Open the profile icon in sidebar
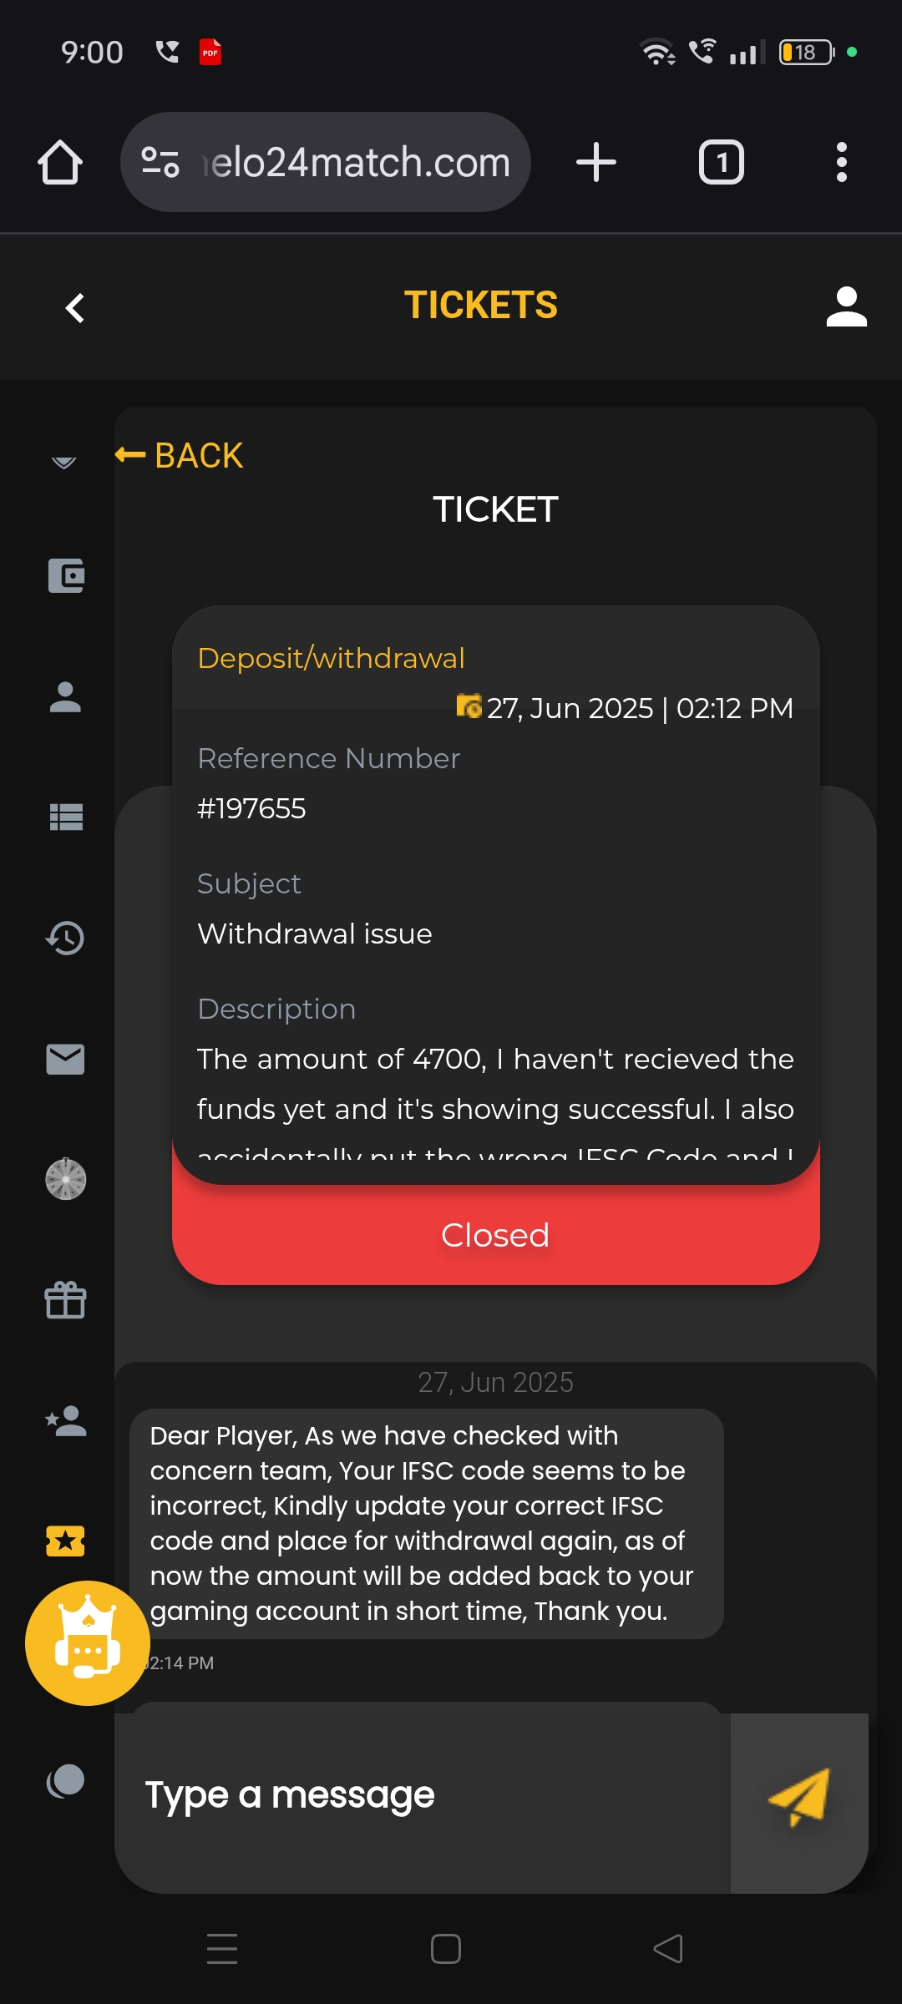902x2004 pixels. pyautogui.click(x=65, y=697)
